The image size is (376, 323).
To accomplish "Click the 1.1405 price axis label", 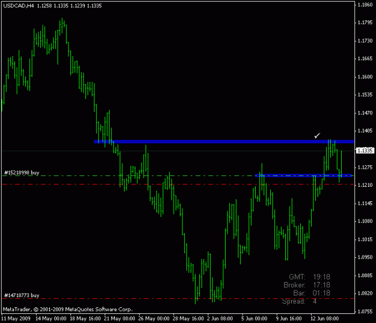I will [x=365, y=131].
